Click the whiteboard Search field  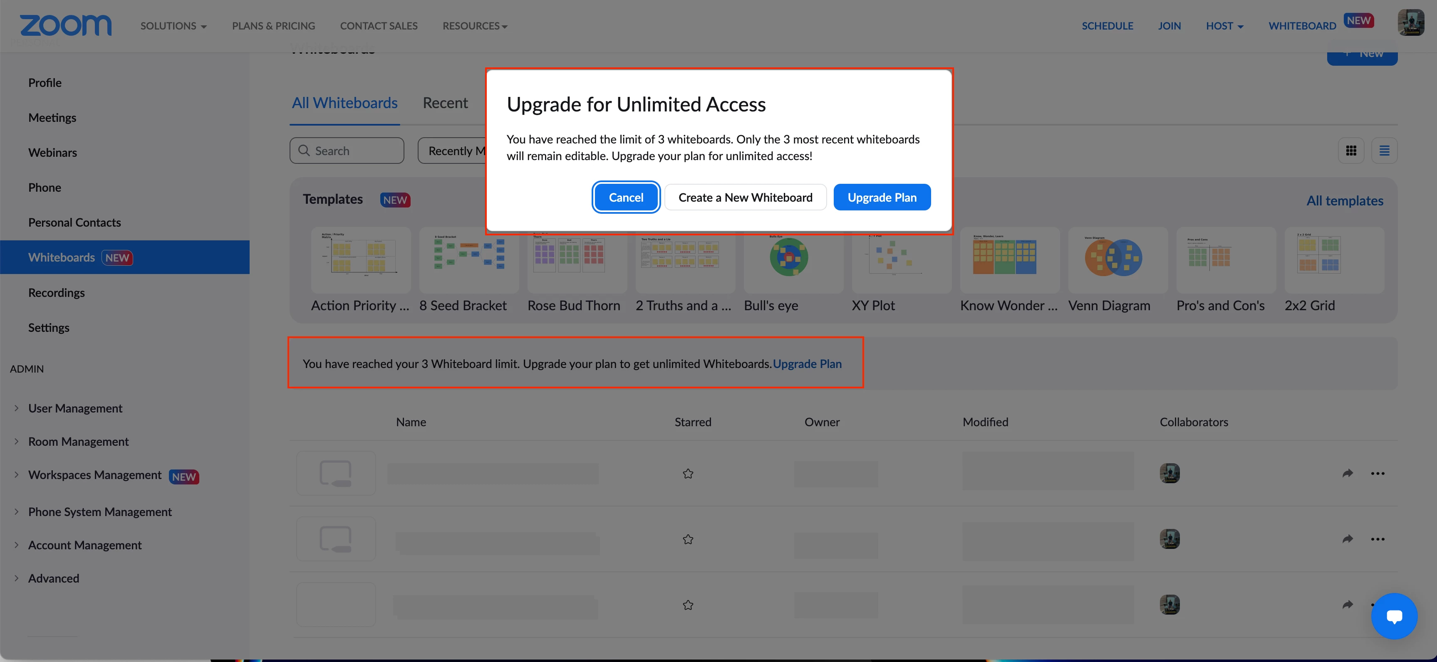point(347,151)
